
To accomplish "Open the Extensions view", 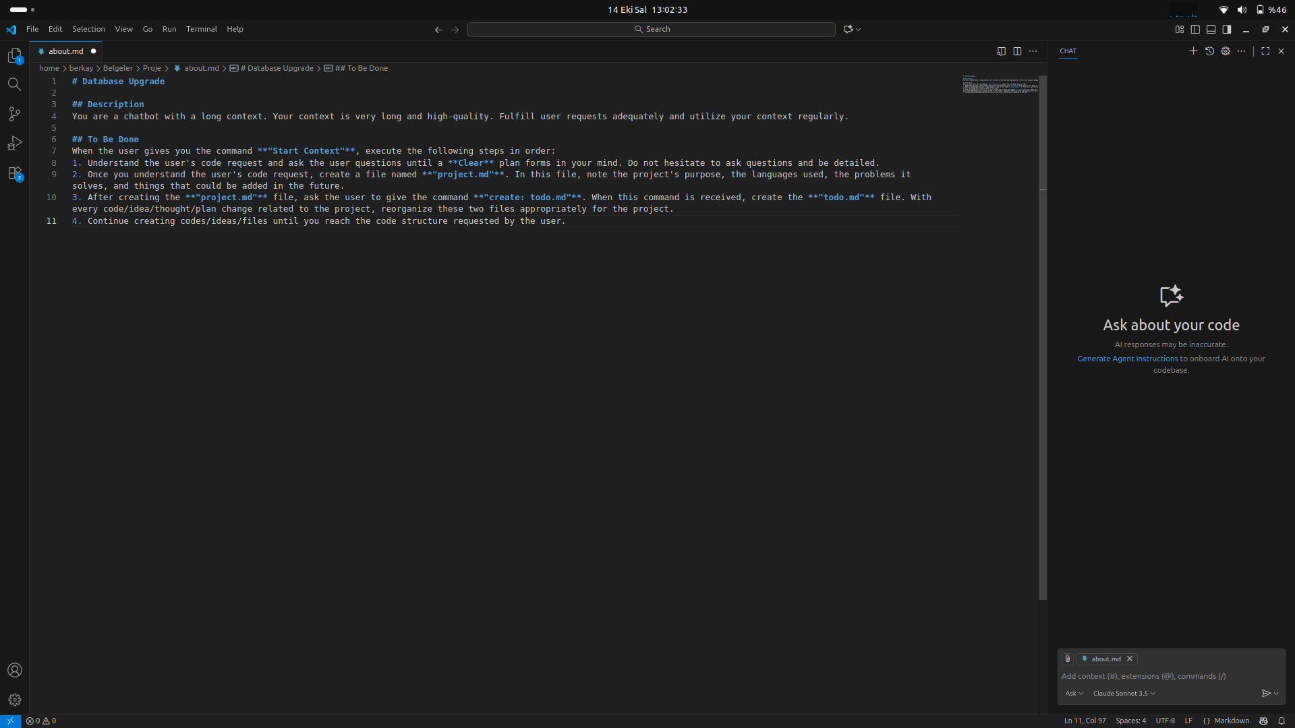I will point(14,173).
